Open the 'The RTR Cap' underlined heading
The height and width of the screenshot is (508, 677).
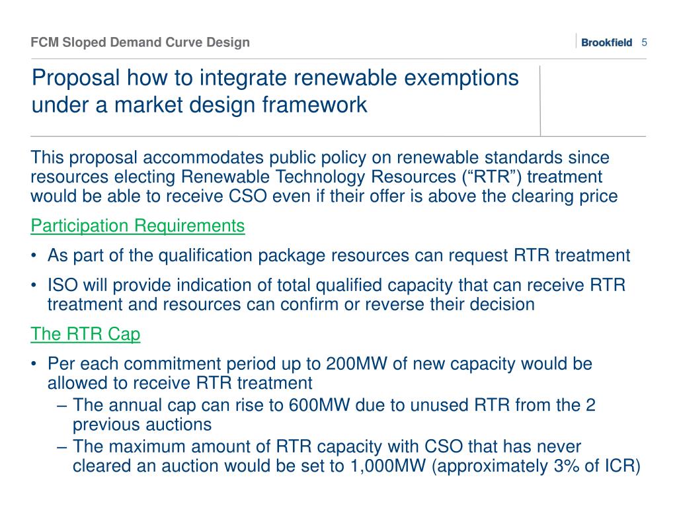[x=85, y=334]
